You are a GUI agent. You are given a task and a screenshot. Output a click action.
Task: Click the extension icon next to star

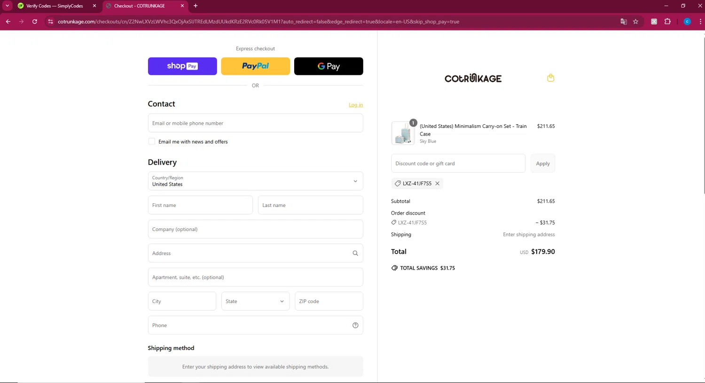654,22
